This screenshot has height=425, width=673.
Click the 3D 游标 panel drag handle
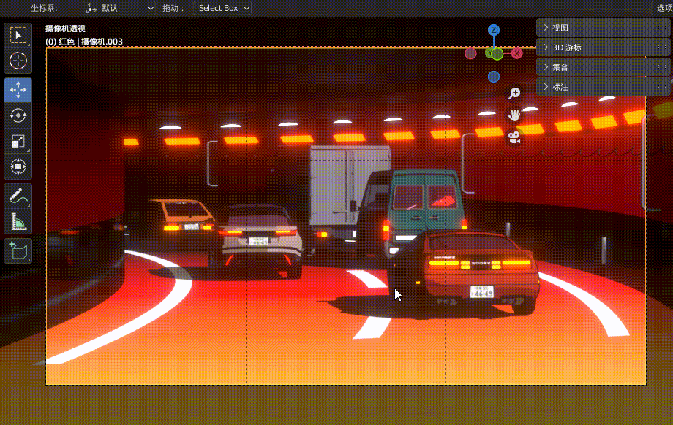(x=662, y=47)
